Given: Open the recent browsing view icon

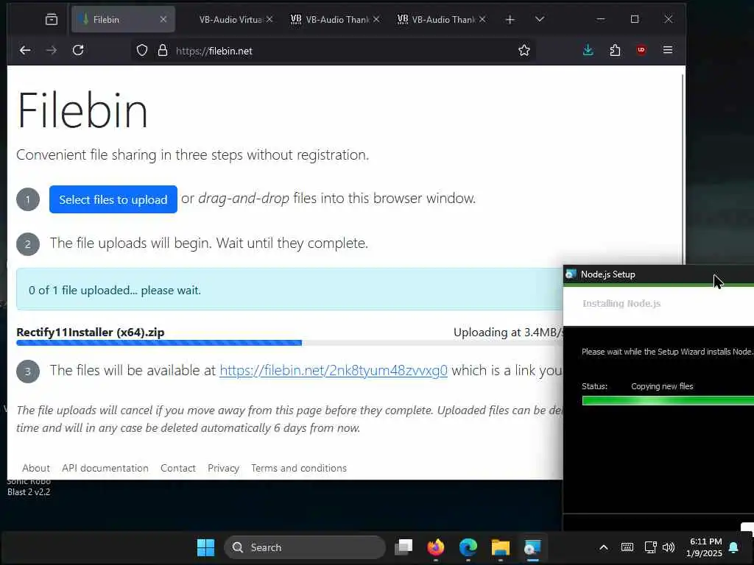Looking at the screenshot, I should [52, 19].
